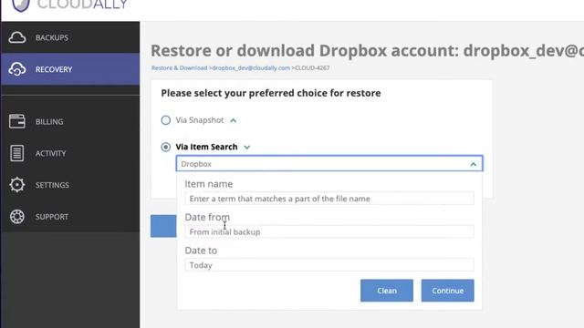Click the Recovery cloud-arrow icon
Image resolution: width=584 pixels, height=328 pixels.
click(17, 69)
